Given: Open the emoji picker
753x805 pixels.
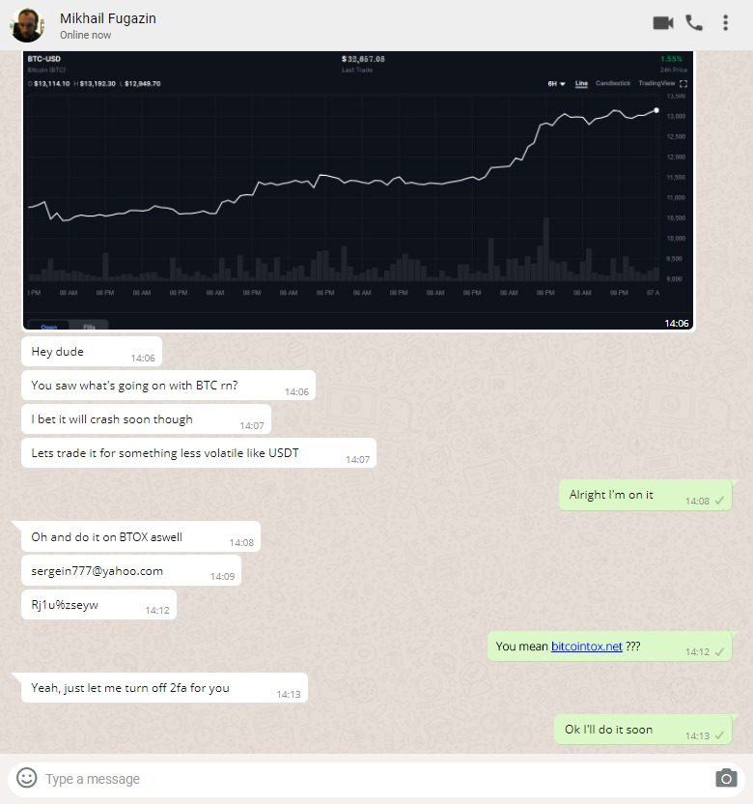Looking at the screenshot, I should (27, 777).
